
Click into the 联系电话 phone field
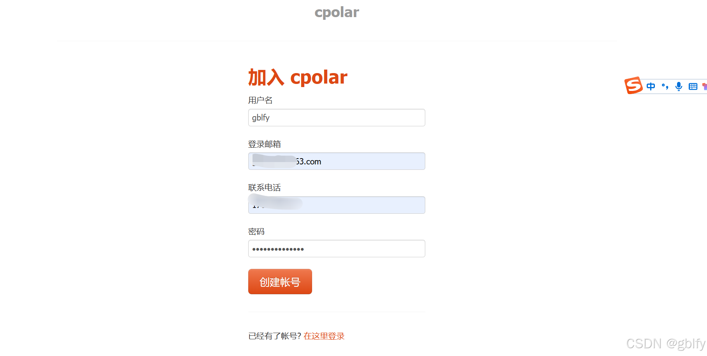click(337, 205)
